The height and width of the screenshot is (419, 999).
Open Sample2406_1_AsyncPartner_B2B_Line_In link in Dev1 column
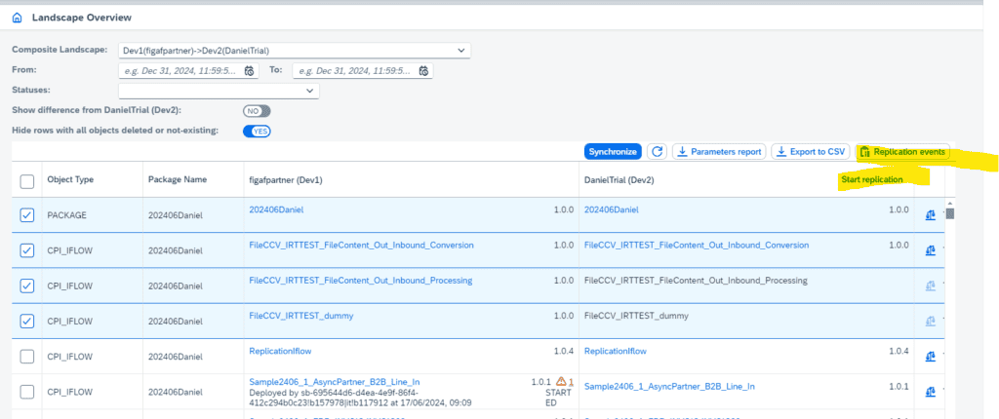(x=335, y=381)
